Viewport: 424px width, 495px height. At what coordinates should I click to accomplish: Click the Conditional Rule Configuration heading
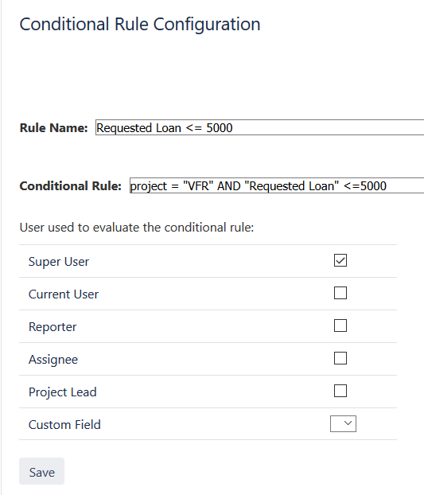click(x=140, y=25)
